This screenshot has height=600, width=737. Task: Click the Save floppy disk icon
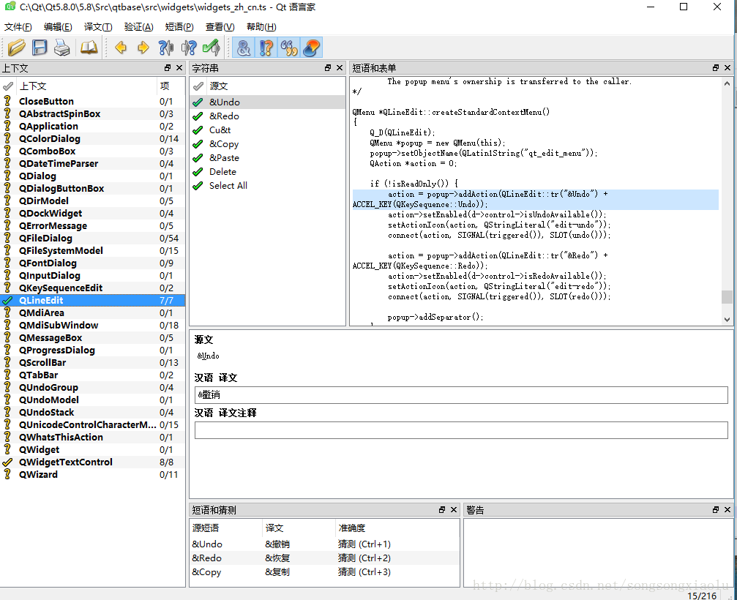click(40, 48)
